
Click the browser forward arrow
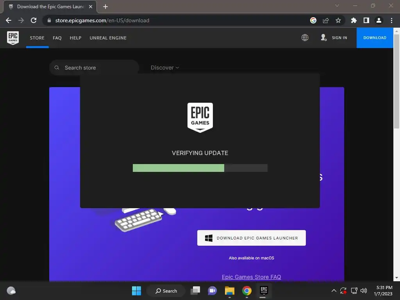pos(21,20)
